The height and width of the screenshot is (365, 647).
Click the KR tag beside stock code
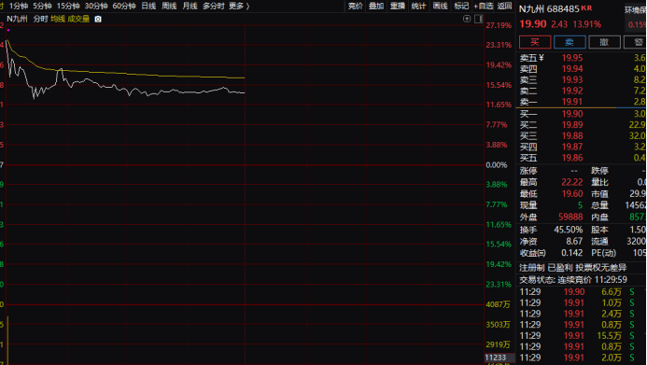click(586, 7)
